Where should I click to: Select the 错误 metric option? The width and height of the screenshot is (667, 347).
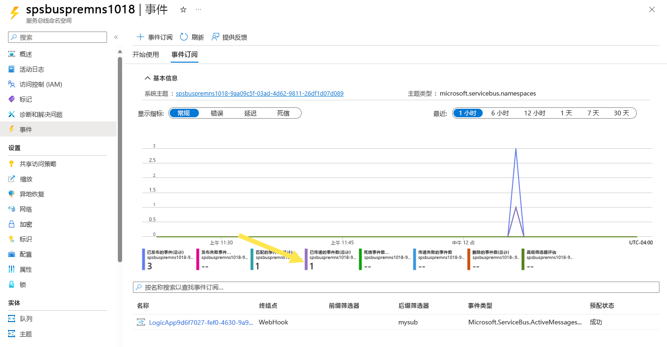coord(217,113)
